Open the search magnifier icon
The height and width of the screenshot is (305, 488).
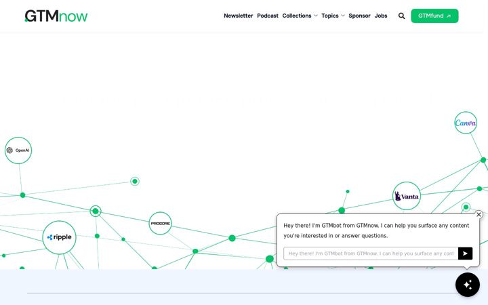pyautogui.click(x=401, y=16)
